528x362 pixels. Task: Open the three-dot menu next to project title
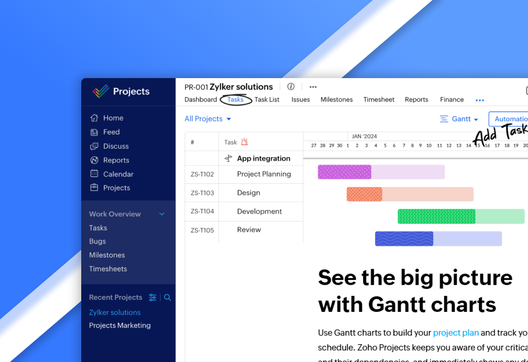point(313,87)
